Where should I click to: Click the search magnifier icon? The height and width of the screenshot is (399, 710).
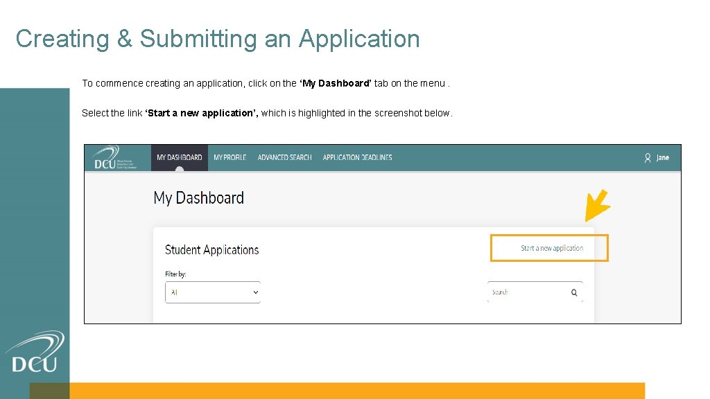coord(574,293)
